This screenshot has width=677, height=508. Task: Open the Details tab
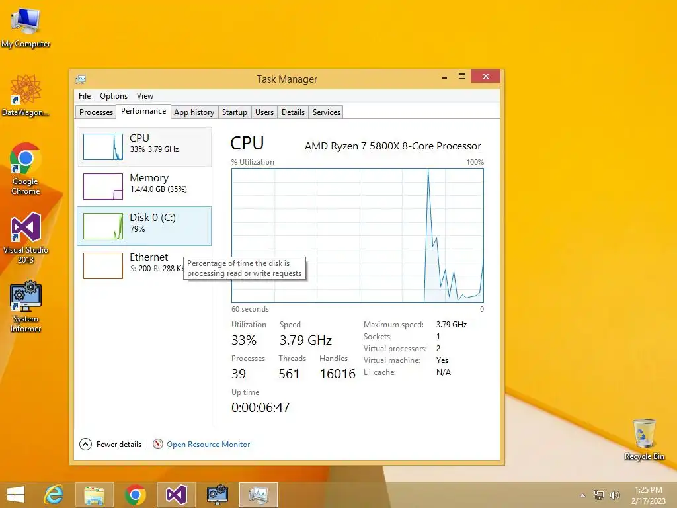point(293,112)
